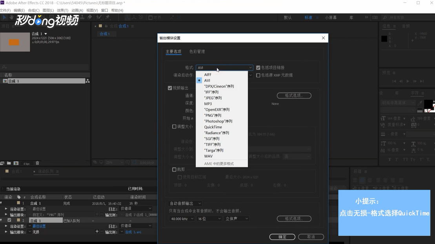This screenshot has width=435, height=244.
Task: Open the 8 bpc color depth setting
Action: (x=27, y=164)
